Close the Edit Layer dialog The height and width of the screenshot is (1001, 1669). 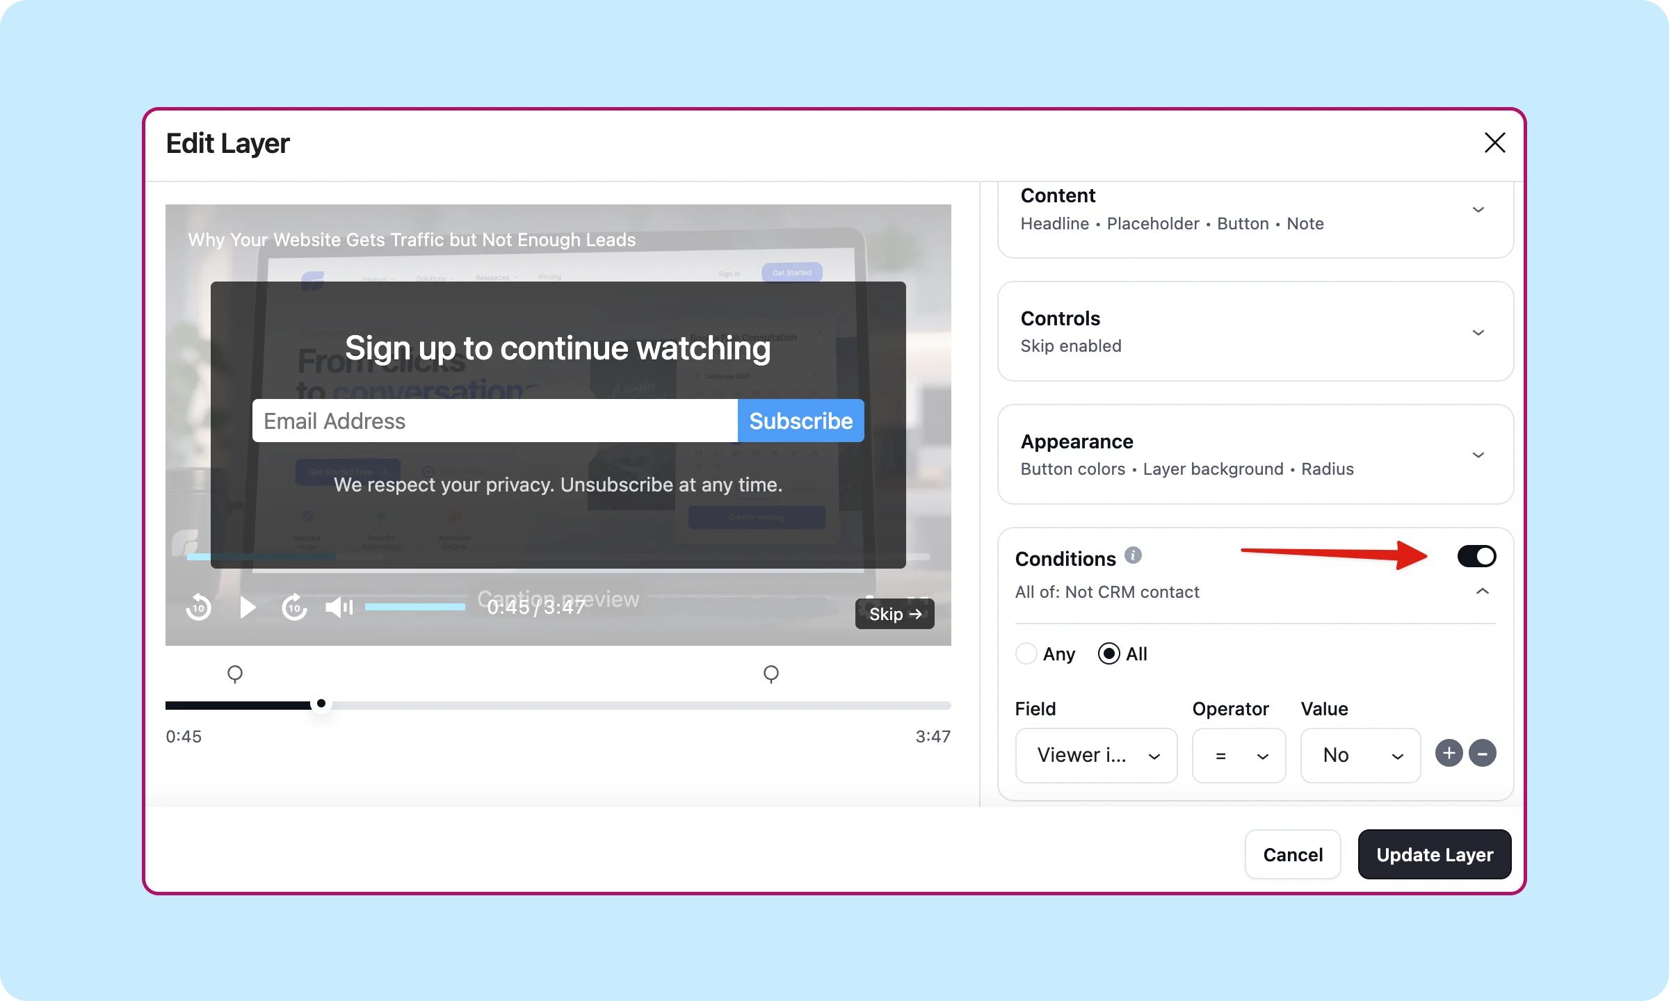[1494, 143]
